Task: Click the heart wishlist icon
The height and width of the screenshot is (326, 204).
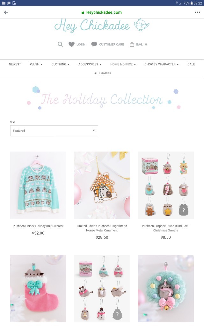Action: point(71,44)
